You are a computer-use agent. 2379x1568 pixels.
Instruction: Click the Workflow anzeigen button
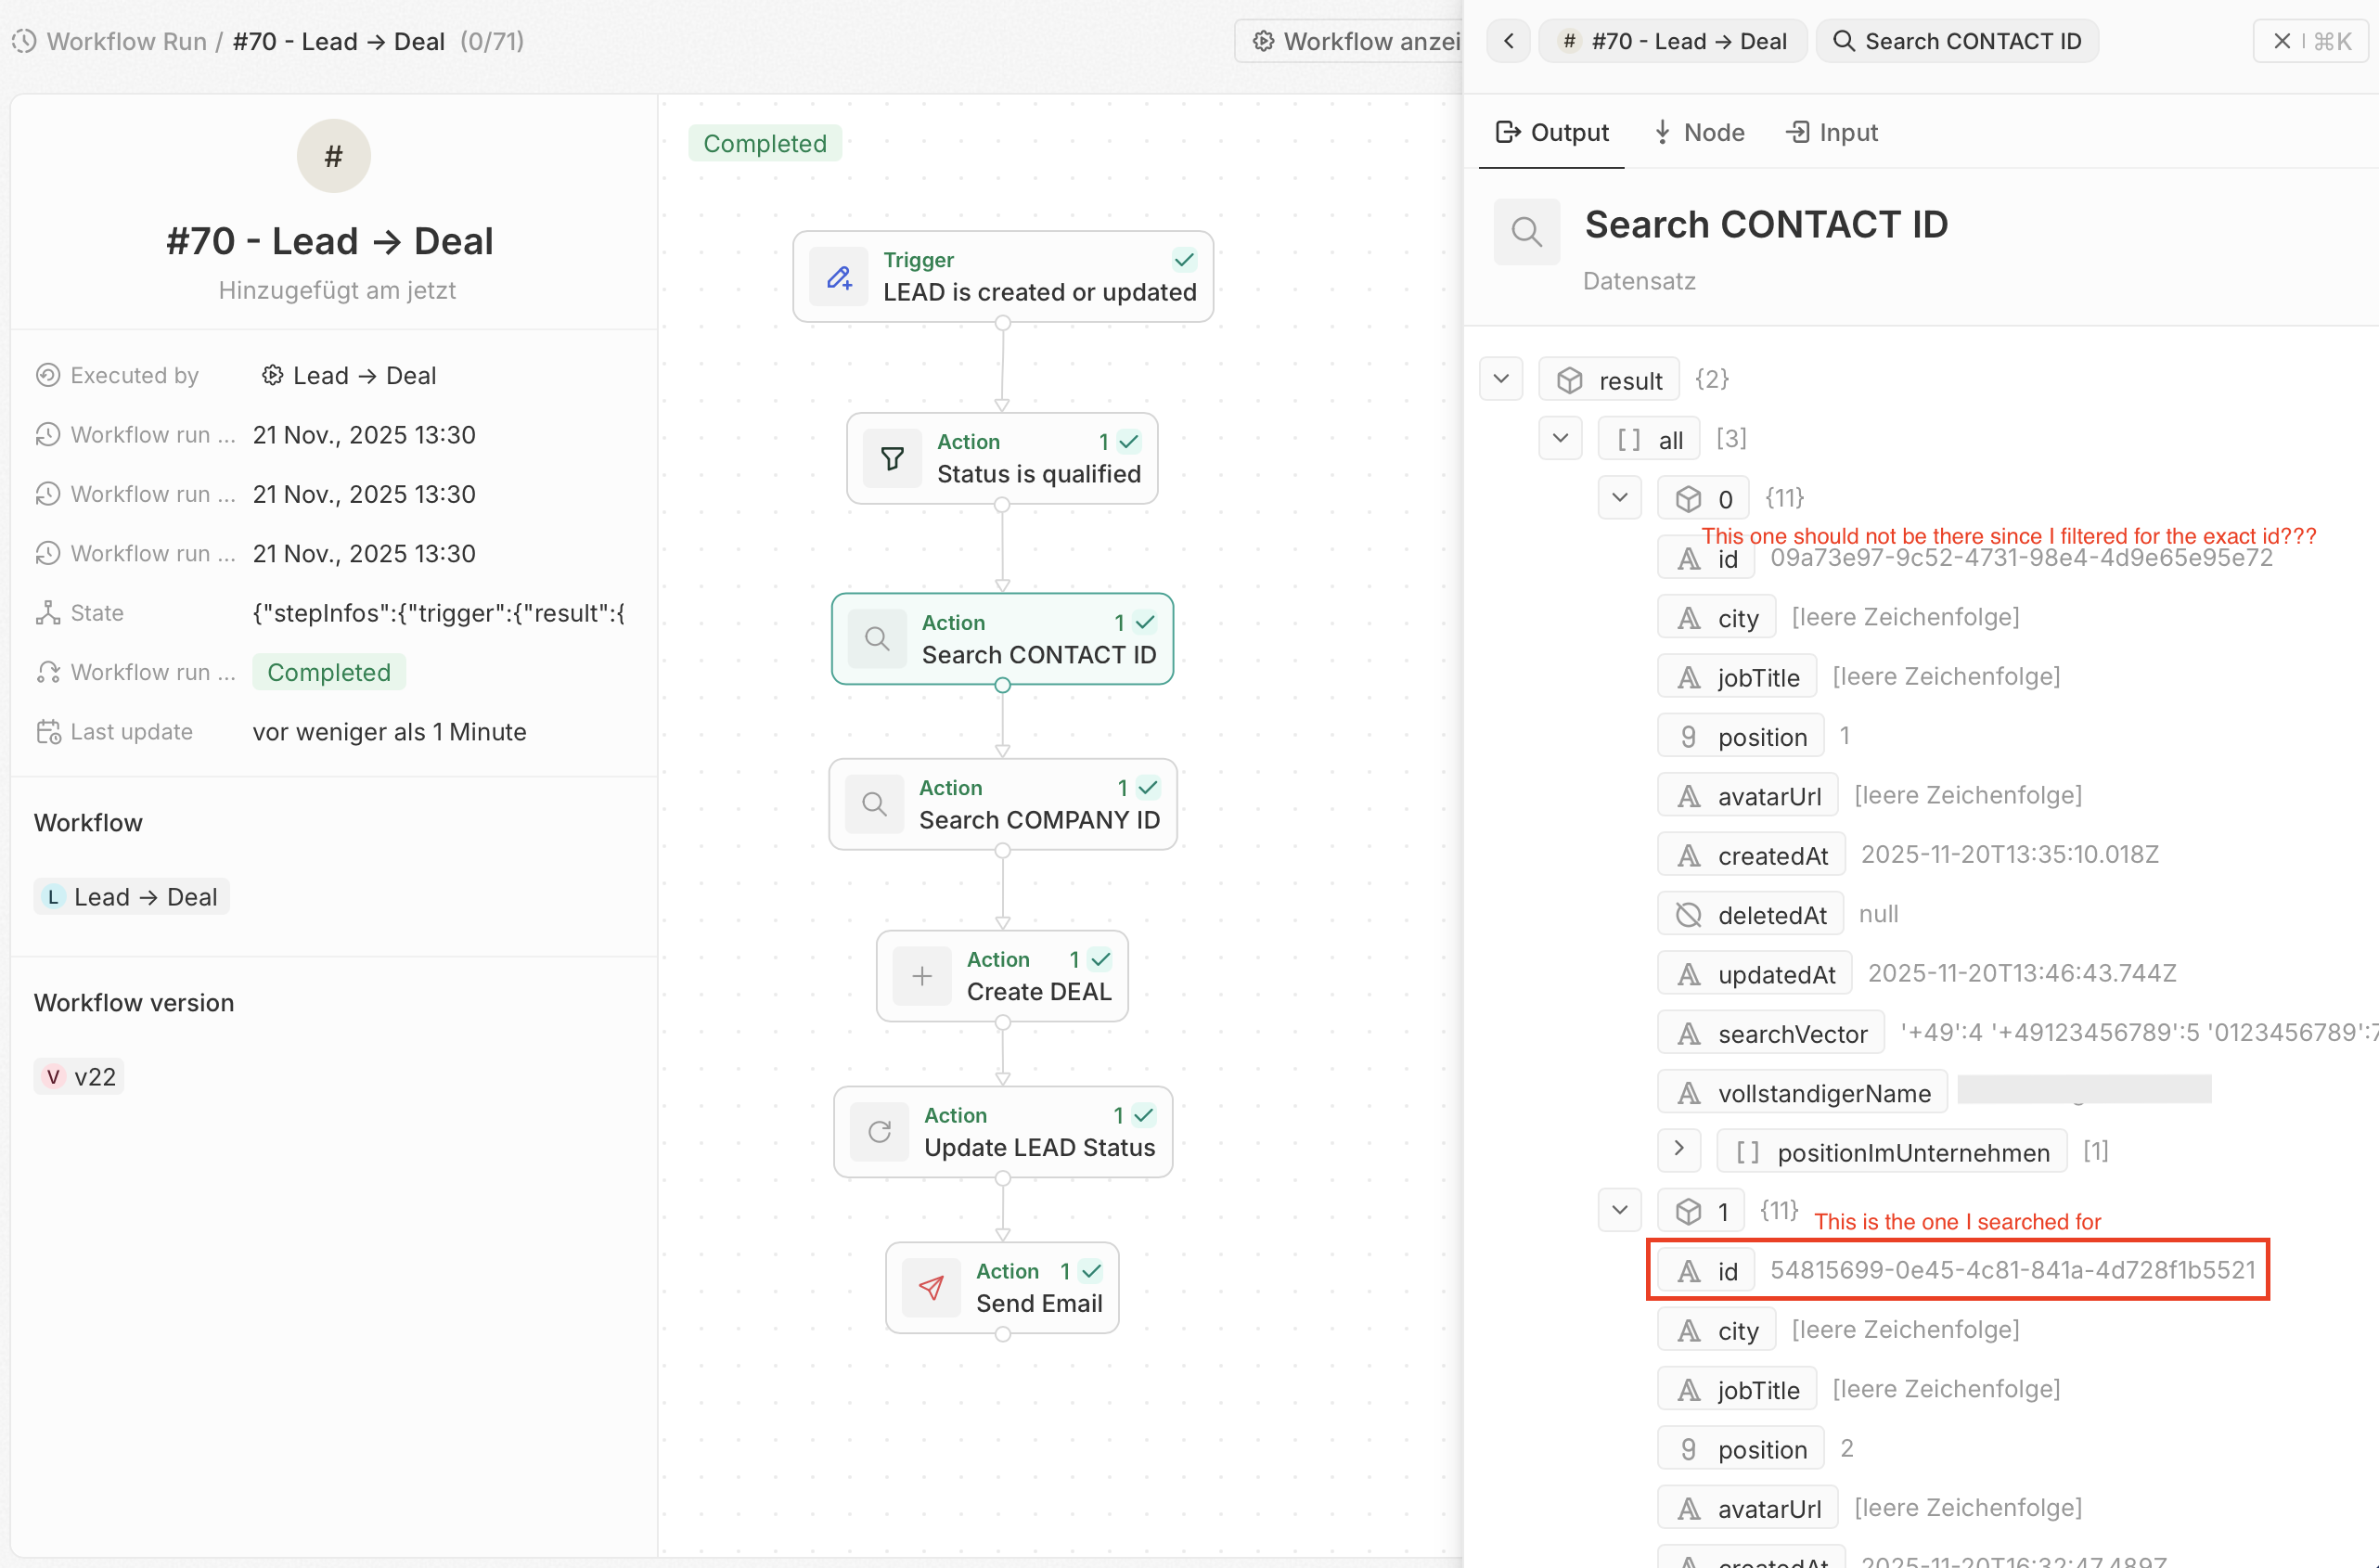click(1350, 41)
